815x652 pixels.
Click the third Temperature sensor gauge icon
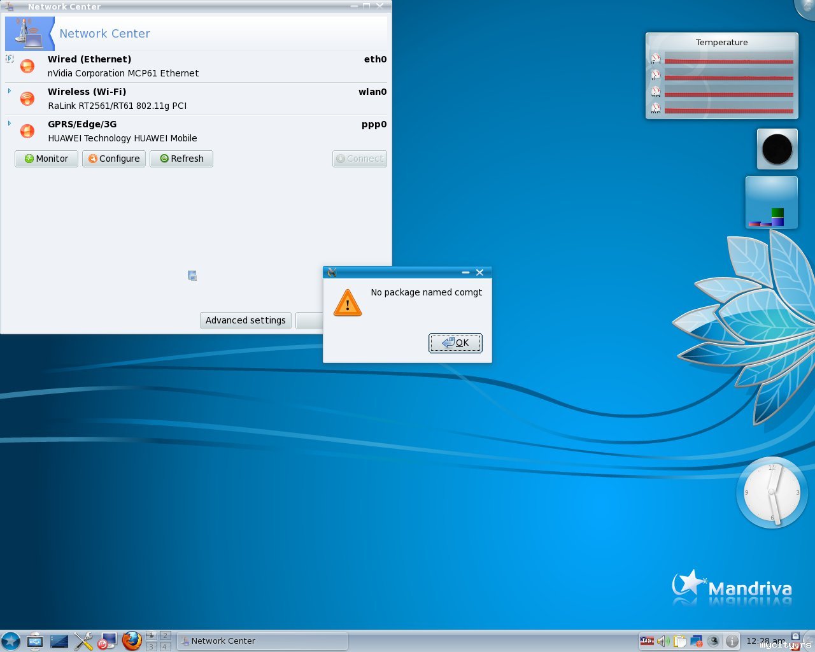(656, 92)
